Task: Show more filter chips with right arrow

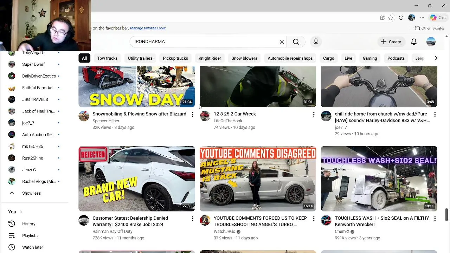Action: 436,58
